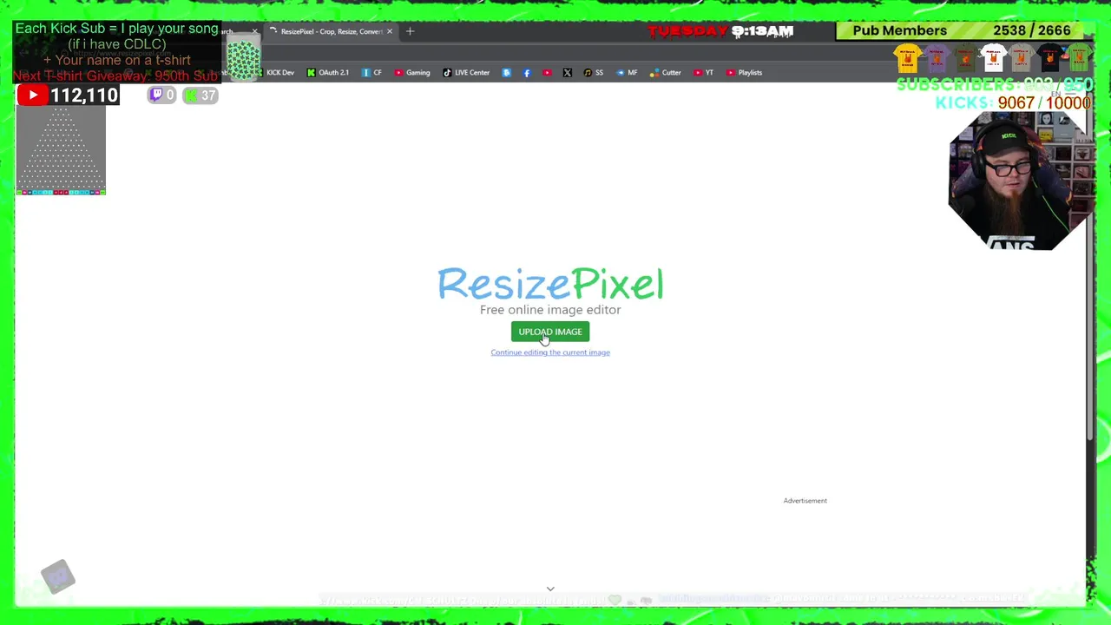Open the unlabeled YouTube icon bookmark
This screenshot has width=1111, height=625.
(x=547, y=73)
